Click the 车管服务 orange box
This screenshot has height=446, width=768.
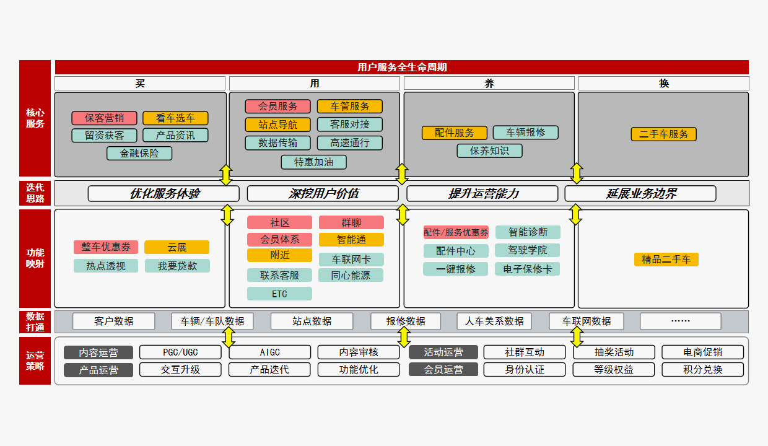(349, 107)
